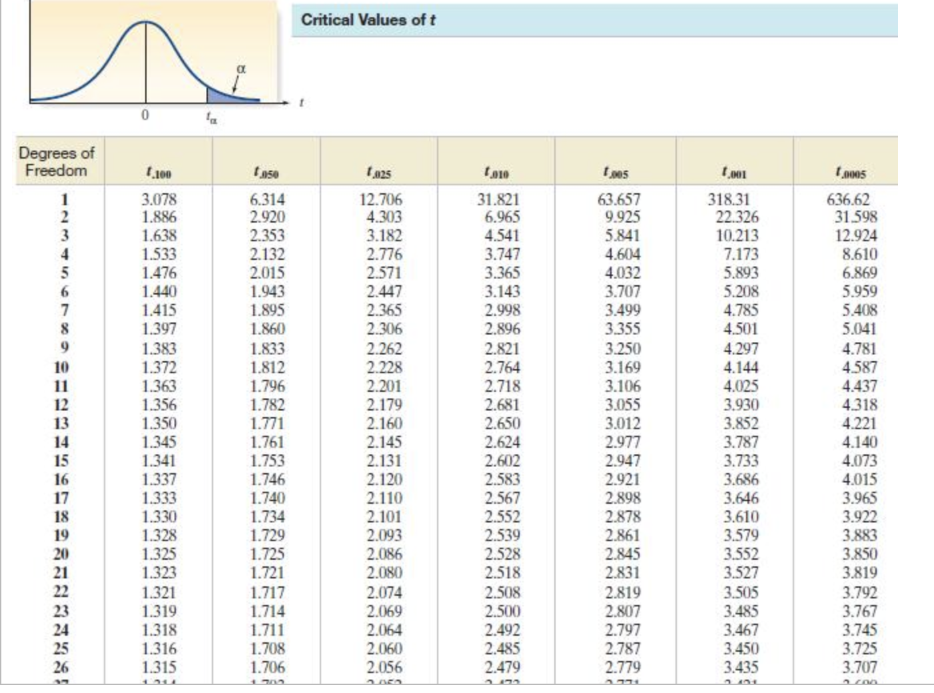Click the value 3.965
Image resolution: width=934 pixels, height=693 pixels.
(860, 498)
